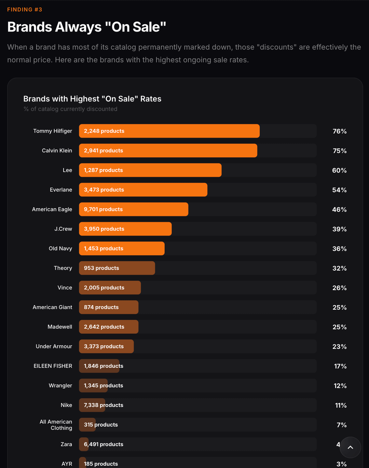This screenshot has height=468, width=369.
Task: Click the Zara 6,491 products bar
Action: pos(84,444)
